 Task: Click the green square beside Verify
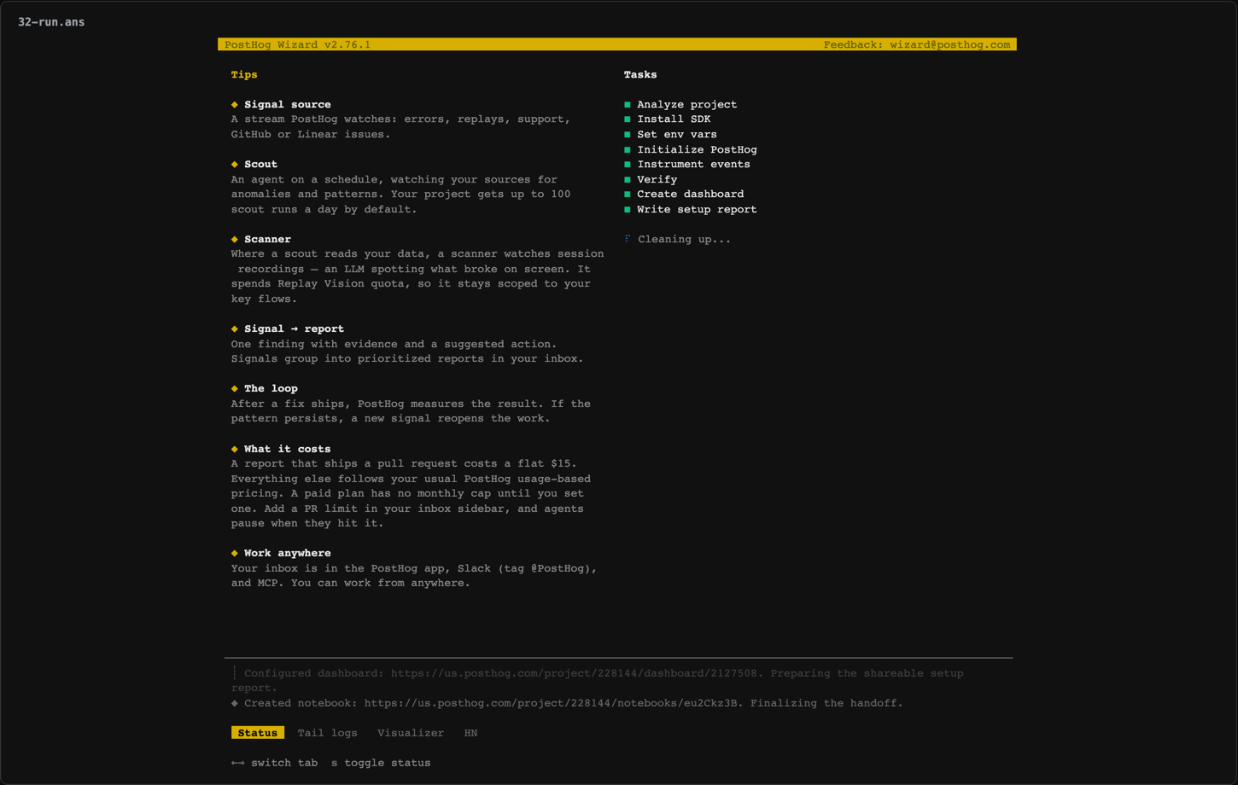[x=628, y=179]
